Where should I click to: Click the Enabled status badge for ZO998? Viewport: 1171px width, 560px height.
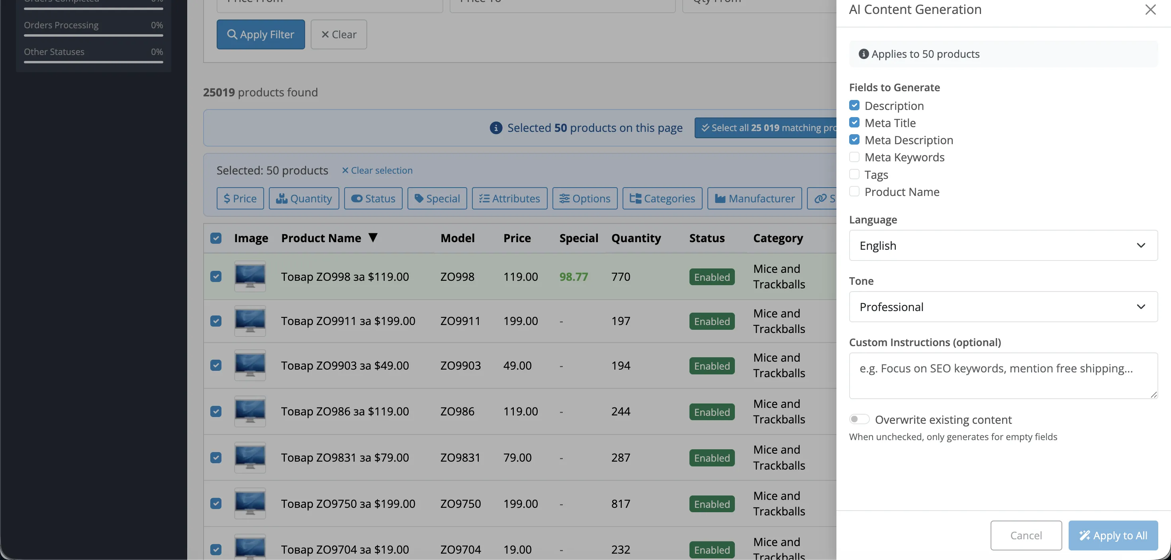point(712,277)
